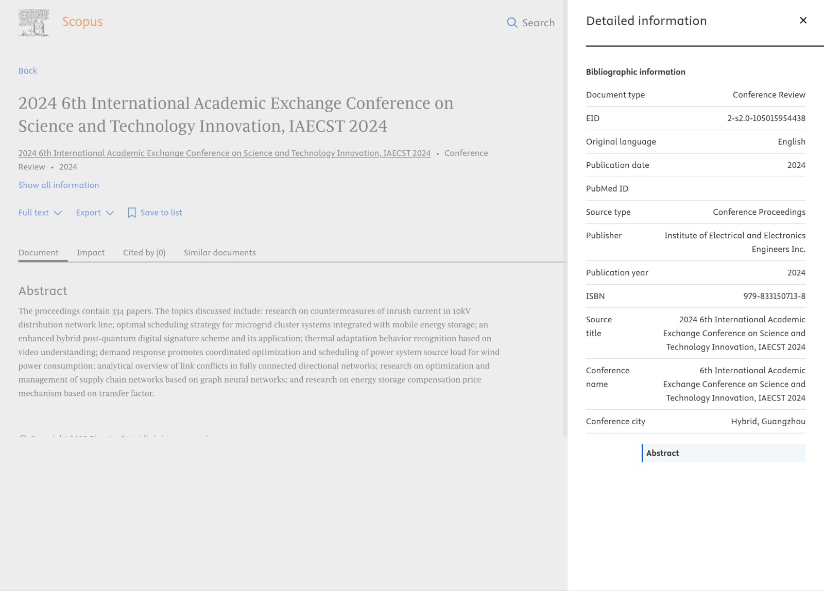Jump to Abstract in side panel
This screenshot has width=824, height=591.
point(662,453)
